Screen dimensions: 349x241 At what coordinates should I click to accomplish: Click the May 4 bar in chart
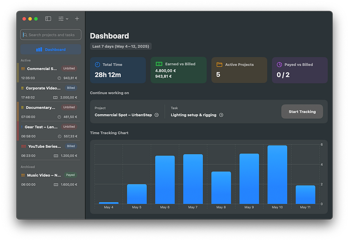coord(109,203)
